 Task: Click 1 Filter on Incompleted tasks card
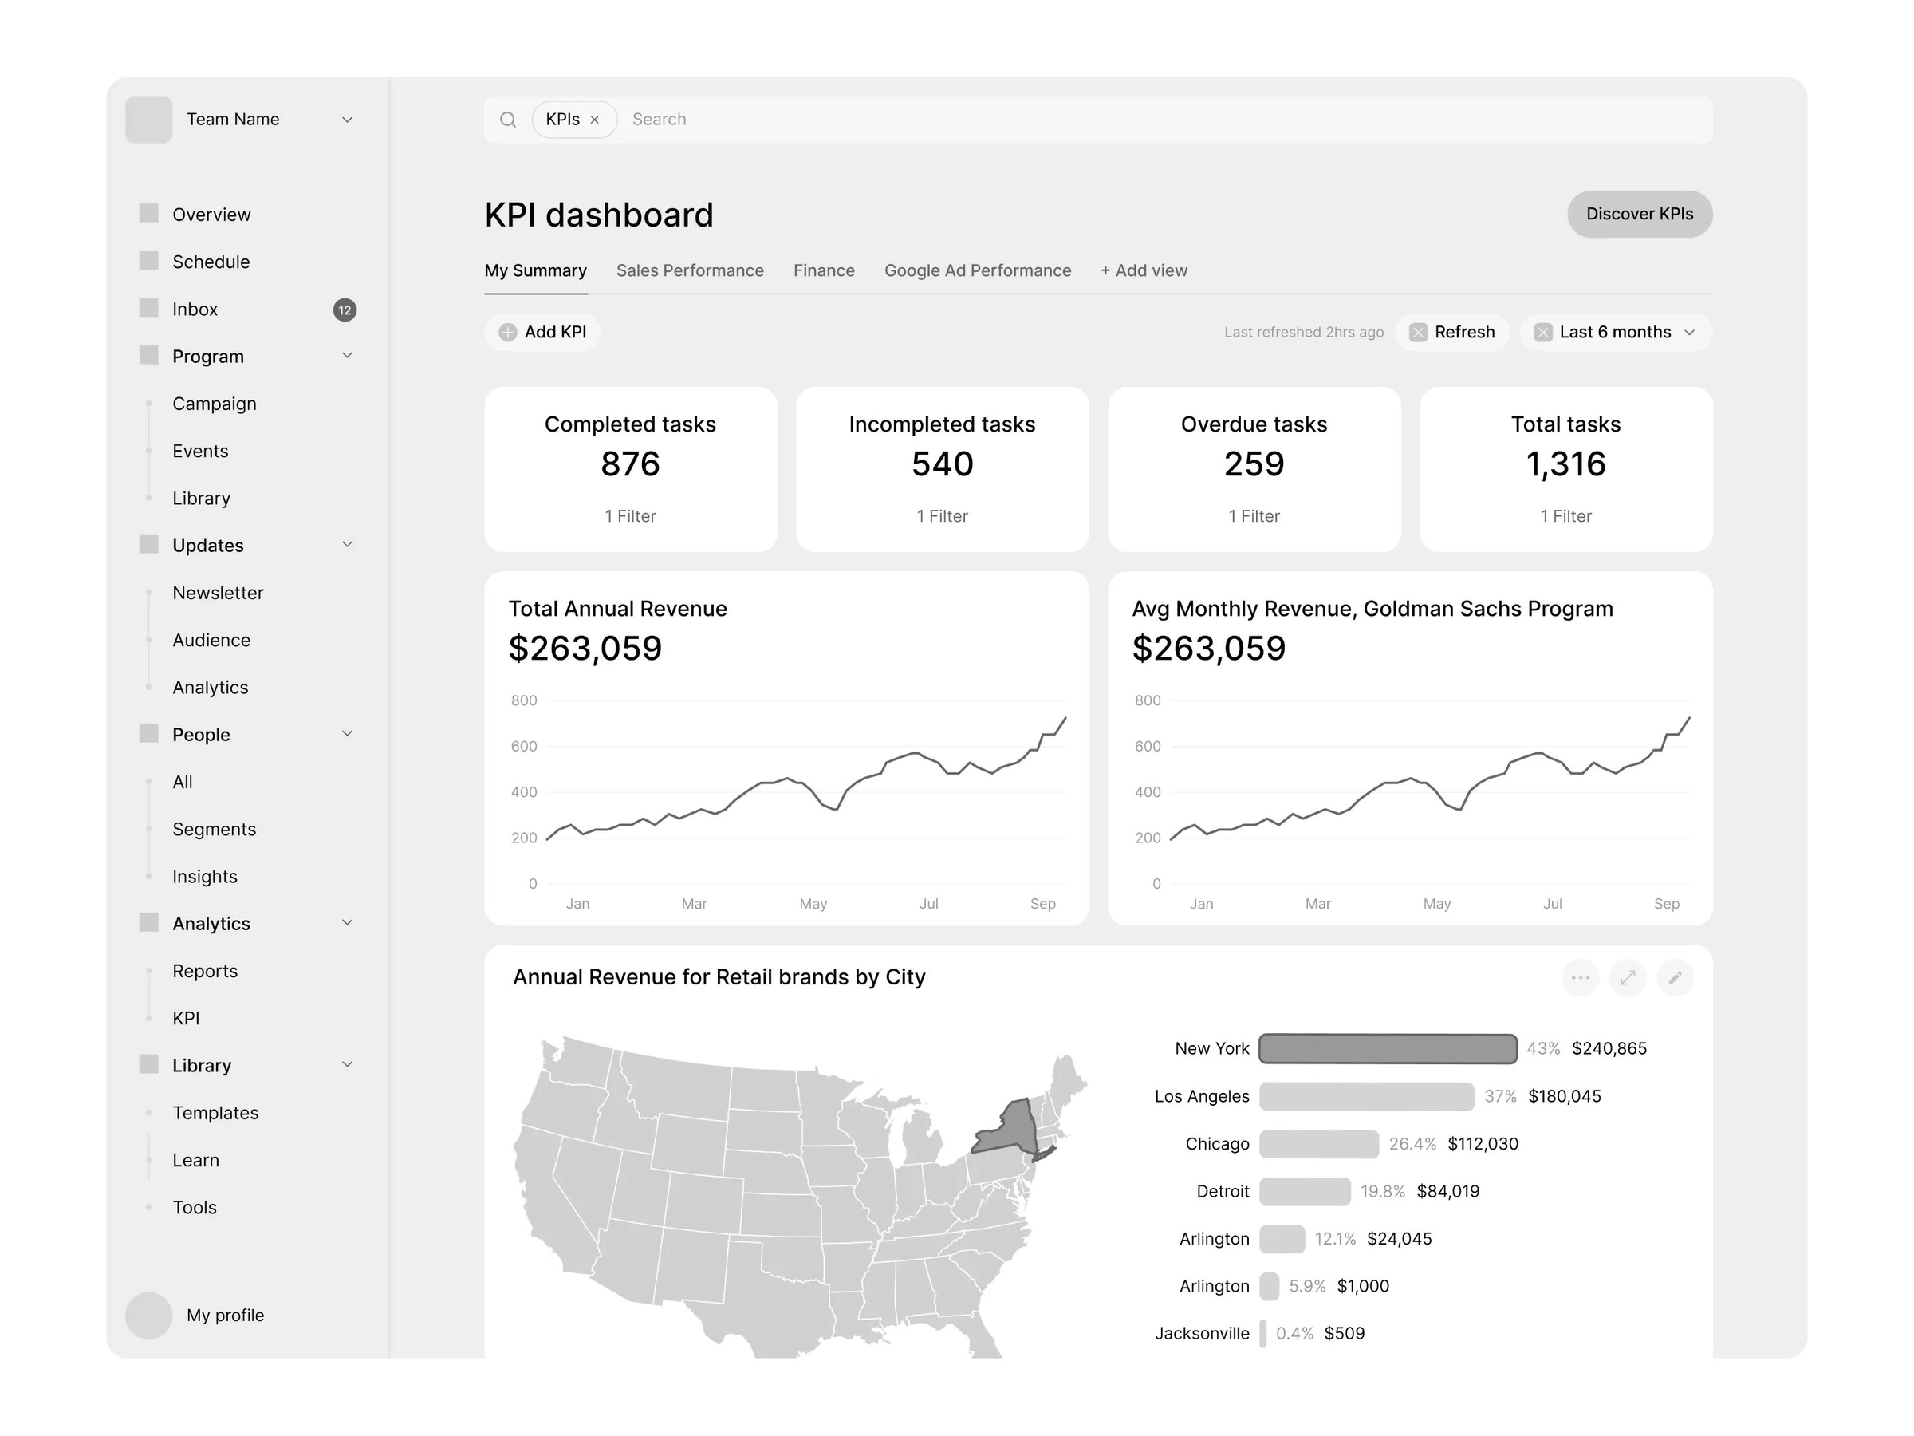tap(943, 516)
